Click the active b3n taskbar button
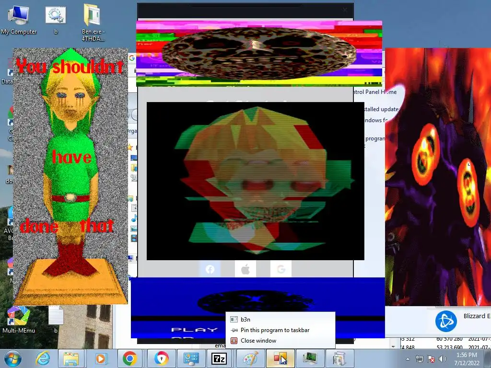 280,358
